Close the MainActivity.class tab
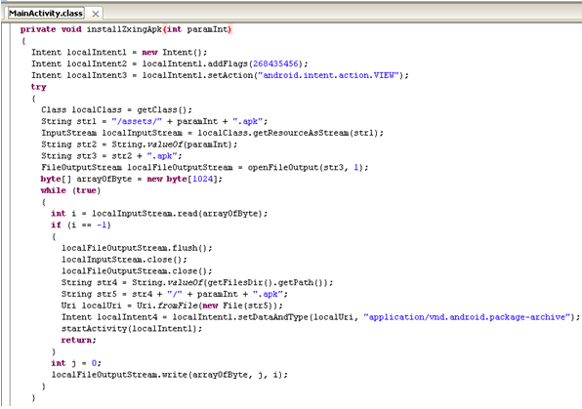Screen dimensions: 582x409 coord(96,14)
